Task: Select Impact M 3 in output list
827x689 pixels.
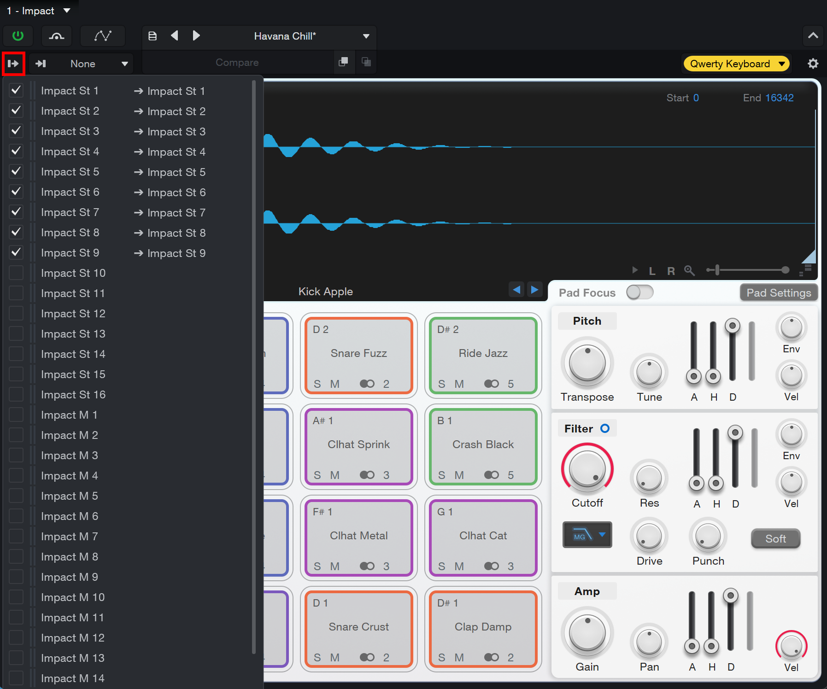Action: 70,455
